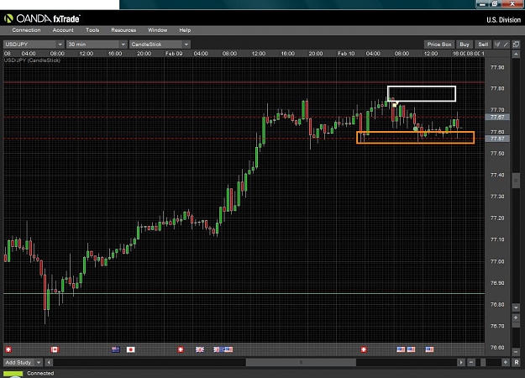This screenshot has height=378, width=525.
Task: Expand the 30 min timeframe dropdown
Action: (123, 45)
